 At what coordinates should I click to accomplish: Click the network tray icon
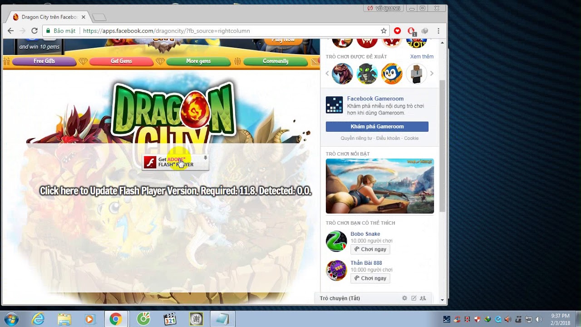[529, 319]
